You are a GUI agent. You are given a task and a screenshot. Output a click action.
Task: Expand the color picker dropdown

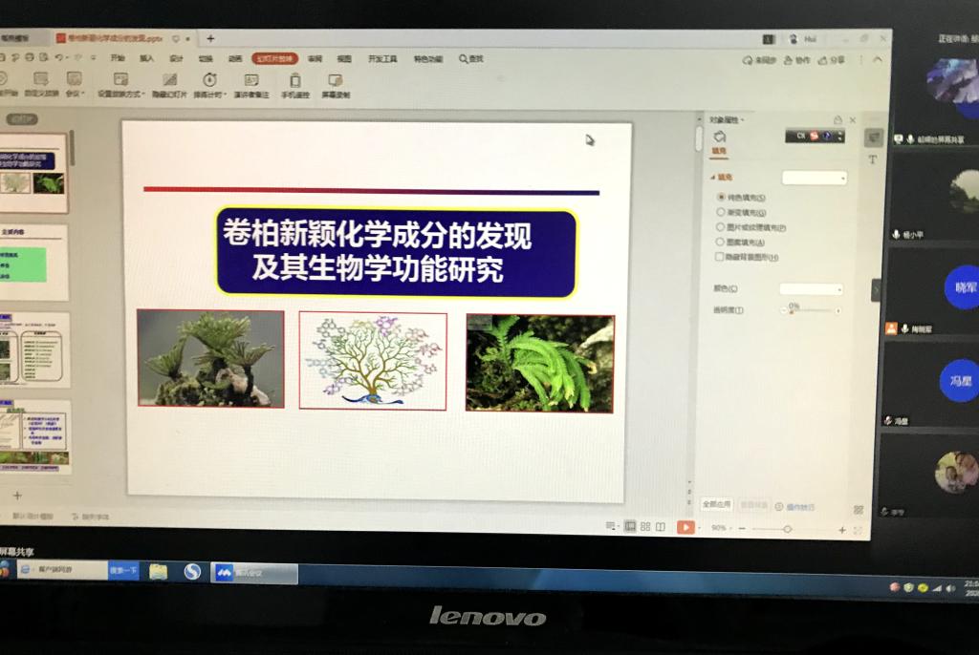coord(812,288)
